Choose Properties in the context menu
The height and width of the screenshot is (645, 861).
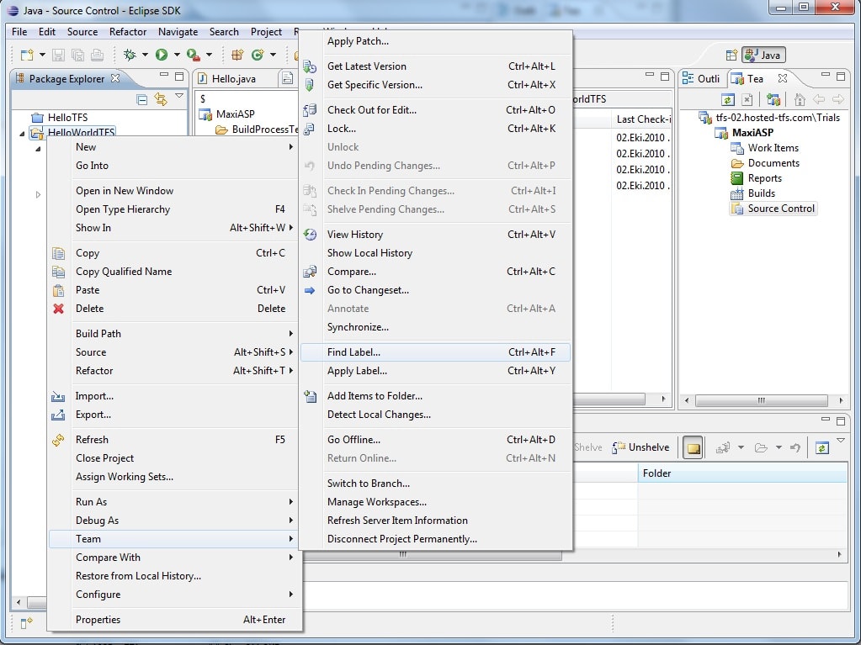175,620
